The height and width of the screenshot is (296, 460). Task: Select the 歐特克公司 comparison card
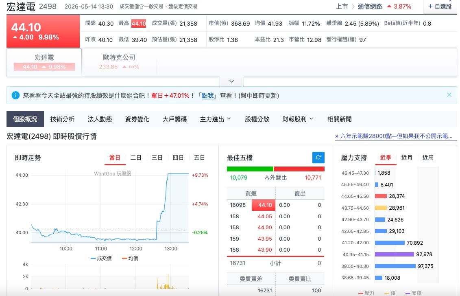click(119, 62)
